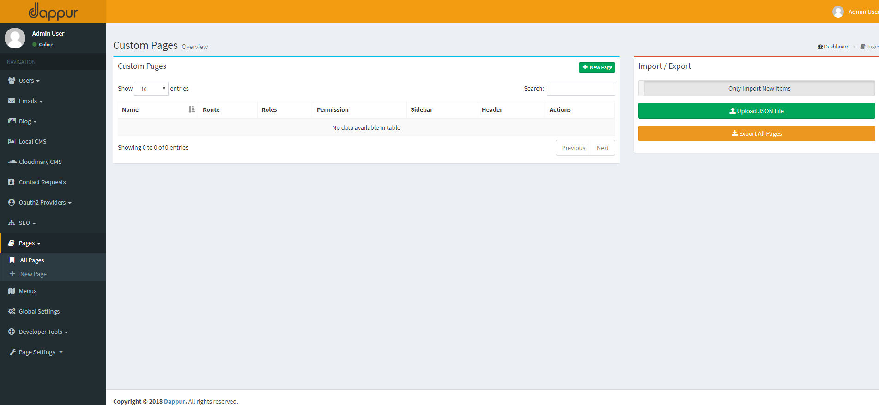879x405 pixels.
Task: Click the upload icon on Upload JSON File
Action: [x=733, y=111]
